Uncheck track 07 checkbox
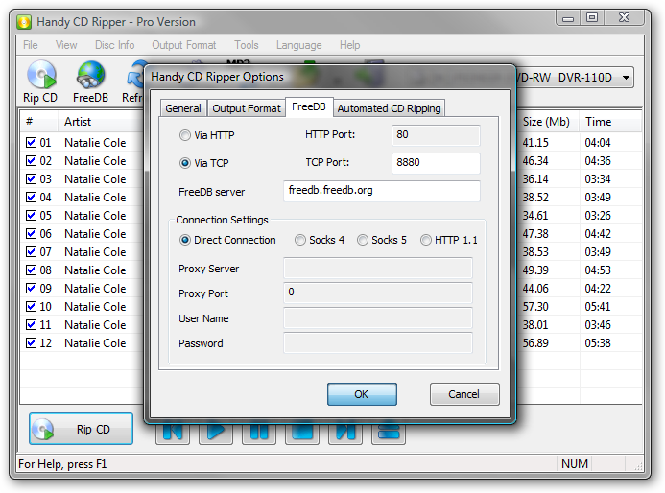 coord(31,252)
